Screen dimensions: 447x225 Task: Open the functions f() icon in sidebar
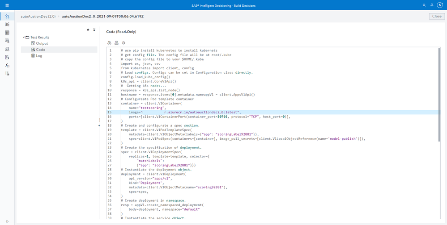click(7, 66)
